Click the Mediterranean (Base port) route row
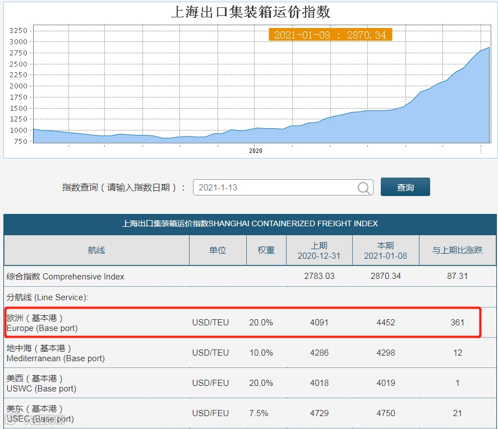The width and height of the screenshot is (498, 429). coord(250,353)
